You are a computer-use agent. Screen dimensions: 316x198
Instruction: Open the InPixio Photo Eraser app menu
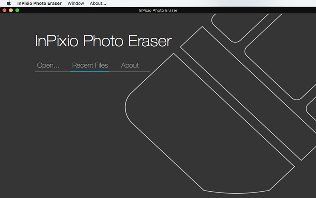tap(39, 3)
